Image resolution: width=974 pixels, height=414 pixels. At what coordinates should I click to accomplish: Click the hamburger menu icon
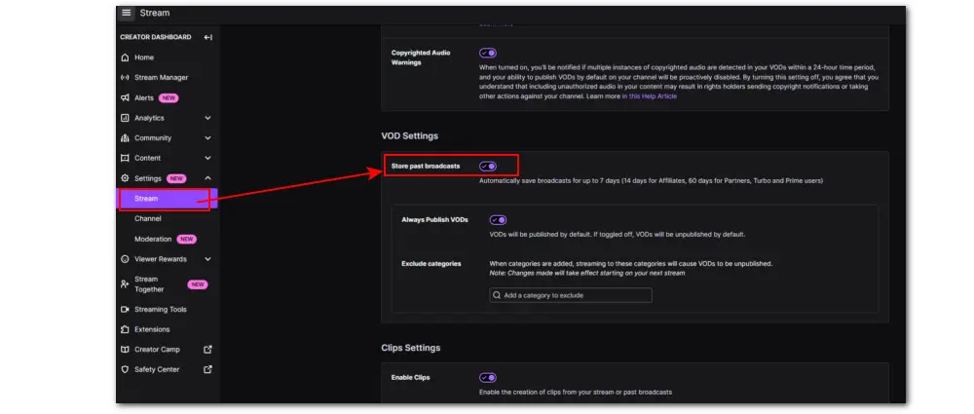127,14
